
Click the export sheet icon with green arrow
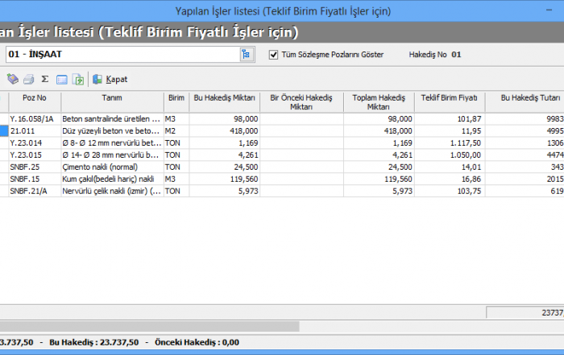point(78,80)
